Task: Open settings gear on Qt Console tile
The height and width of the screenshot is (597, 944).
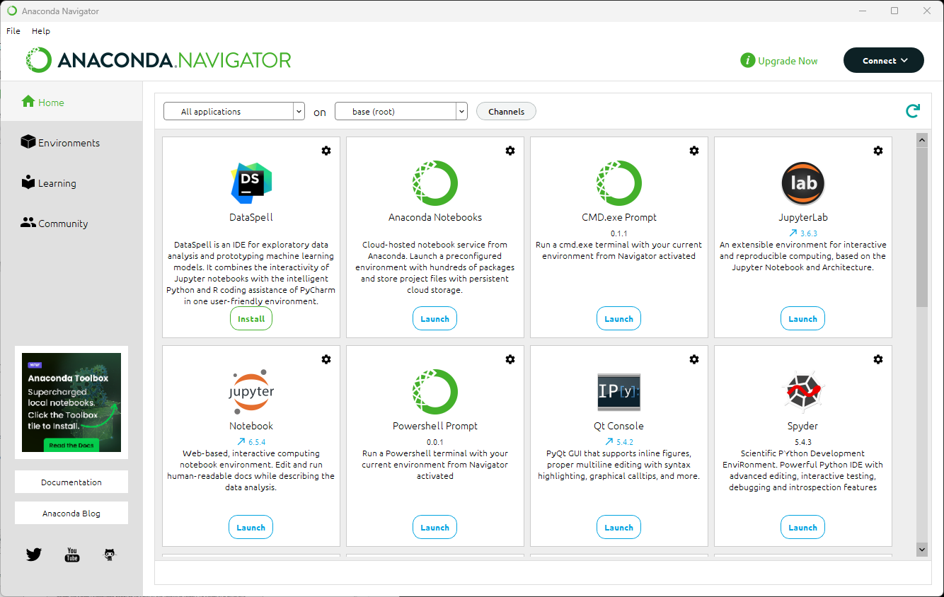Action: point(694,359)
